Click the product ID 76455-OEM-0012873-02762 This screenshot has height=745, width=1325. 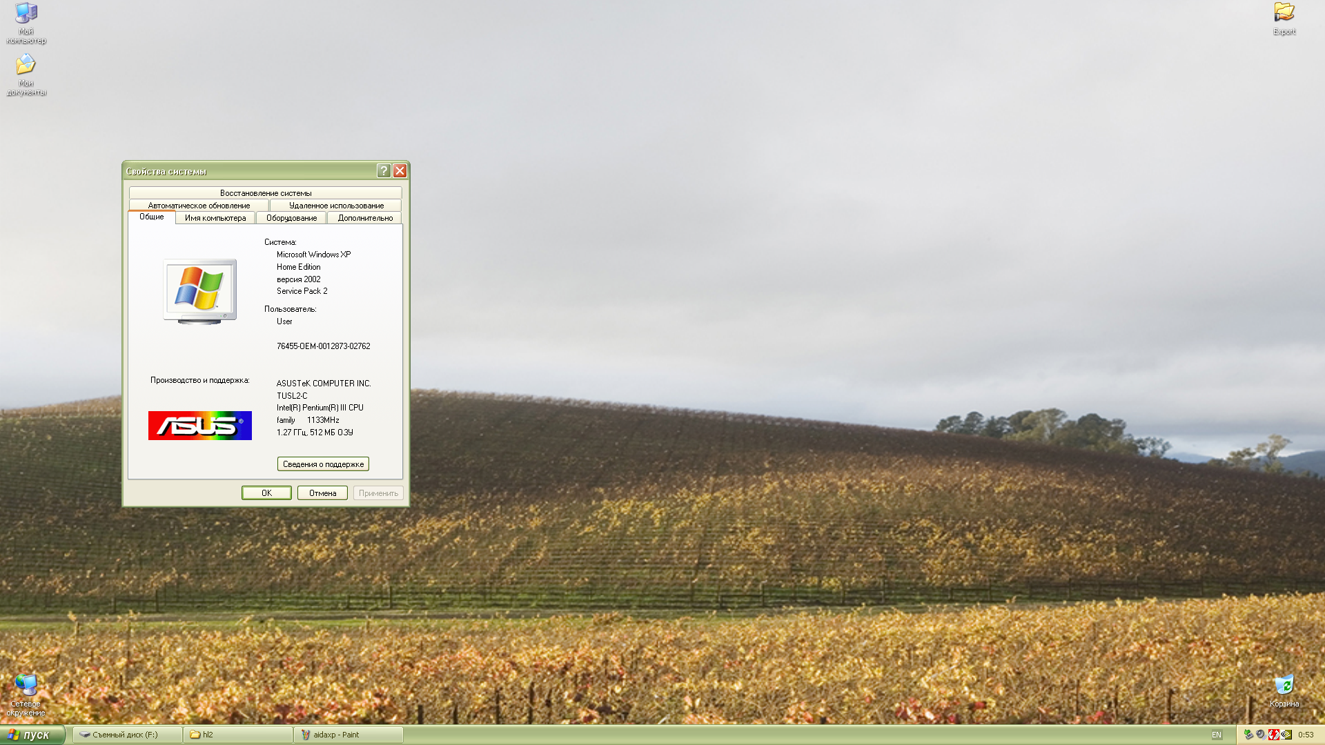point(324,346)
